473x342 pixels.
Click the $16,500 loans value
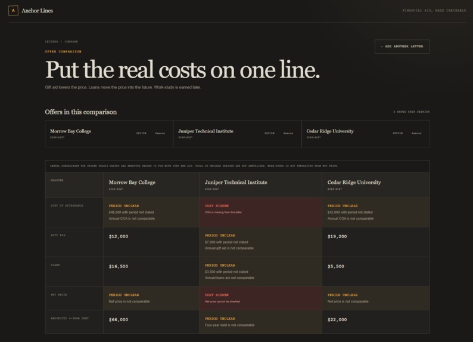click(119, 266)
